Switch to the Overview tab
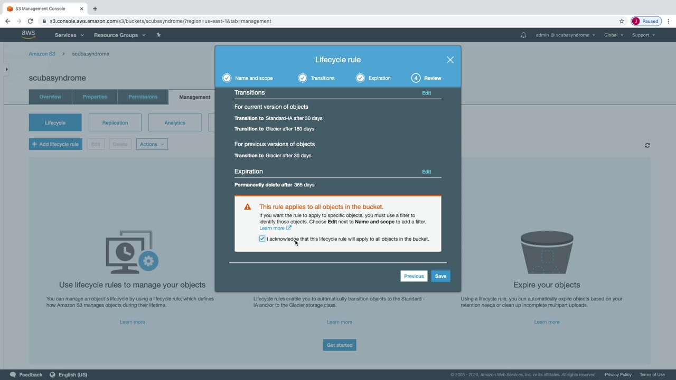Viewport: 676px width, 380px height. click(x=50, y=97)
